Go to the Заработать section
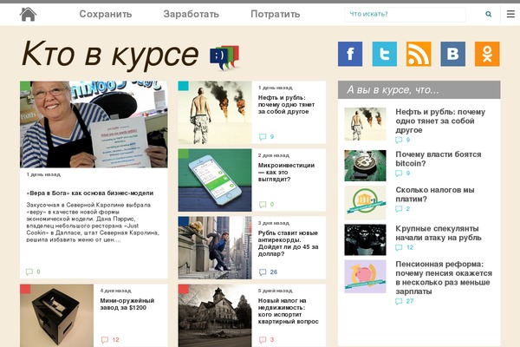Image resolution: width=520 pixels, height=347 pixels. click(191, 14)
